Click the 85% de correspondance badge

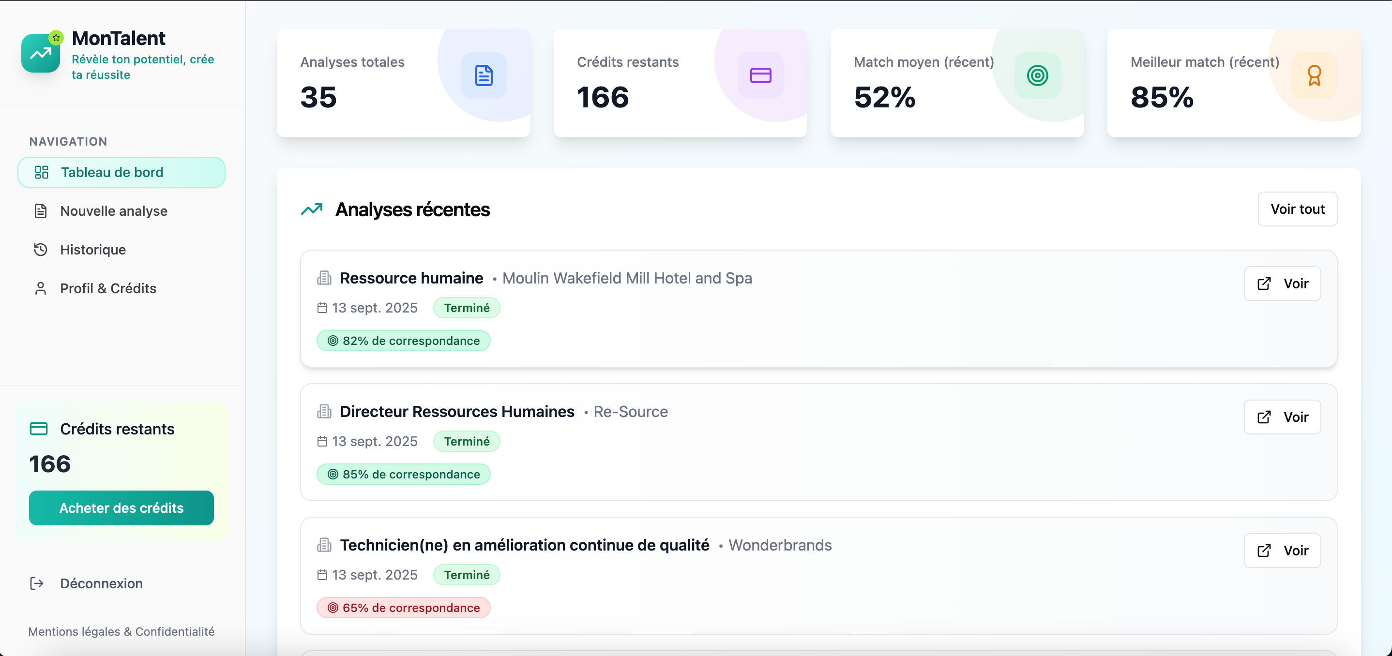[x=404, y=474]
